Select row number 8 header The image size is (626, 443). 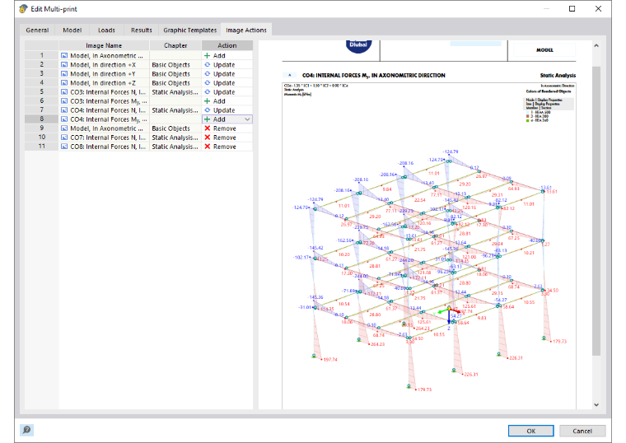pyautogui.click(x=41, y=119)
